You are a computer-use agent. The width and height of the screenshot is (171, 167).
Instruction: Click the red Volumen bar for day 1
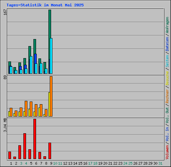click(x=10, y=155)
